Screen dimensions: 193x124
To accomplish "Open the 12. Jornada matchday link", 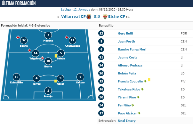I will click(x=82, y=10).
